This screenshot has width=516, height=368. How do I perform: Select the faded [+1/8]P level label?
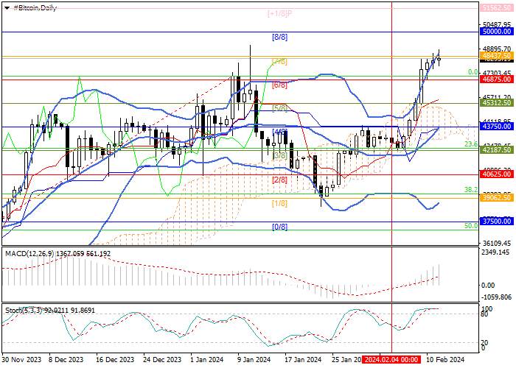click(279, 14)
